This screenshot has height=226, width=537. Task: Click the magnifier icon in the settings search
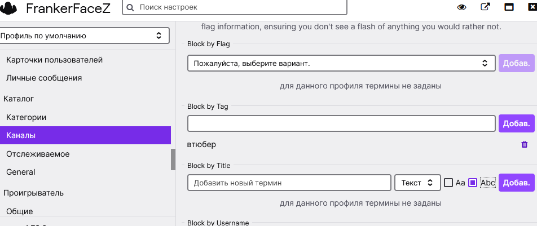[x=130, y=7]
